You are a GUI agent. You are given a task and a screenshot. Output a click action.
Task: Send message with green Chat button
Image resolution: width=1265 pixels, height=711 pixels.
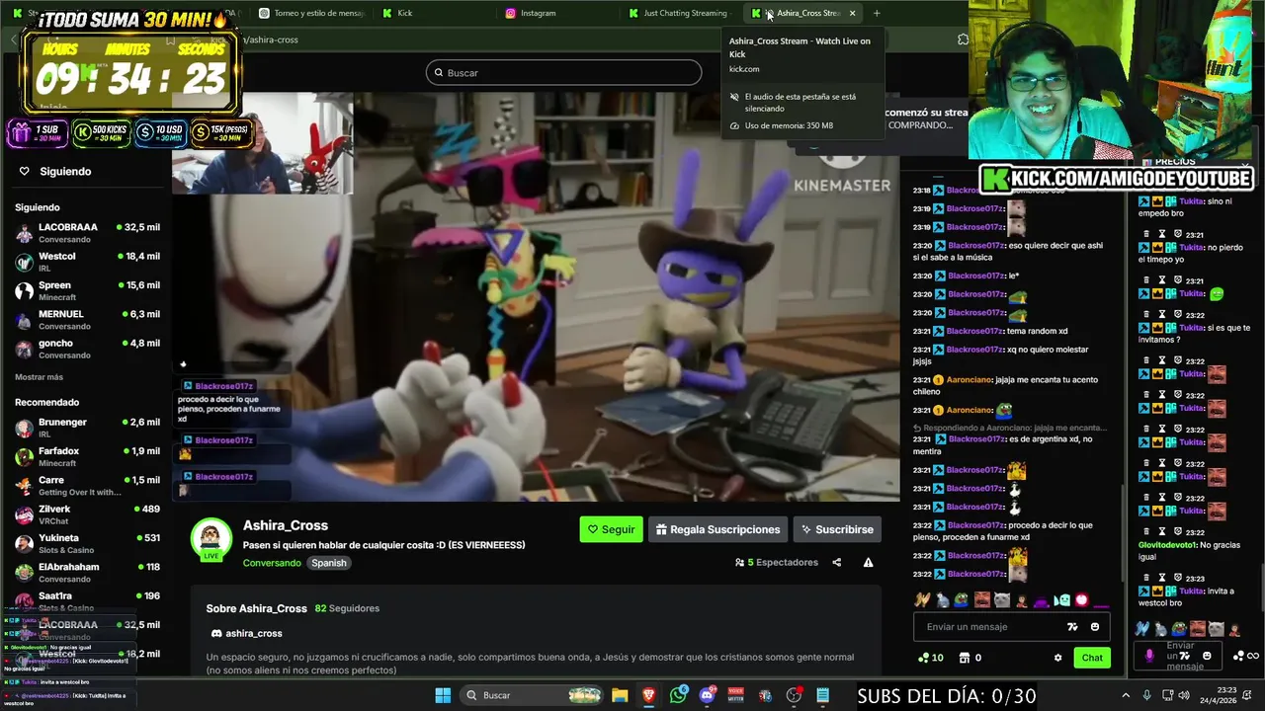(x=1092, y=658)
